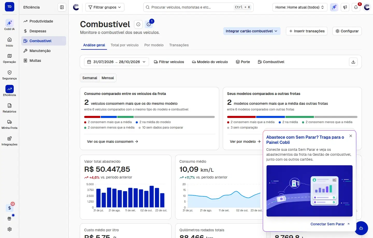This screenshot has width=373, height=238.
Task: Select Combustível in Eficiência menu
Action: click(44, 41)
